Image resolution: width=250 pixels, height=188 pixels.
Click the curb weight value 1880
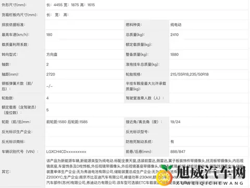click(x=174, y=55)
